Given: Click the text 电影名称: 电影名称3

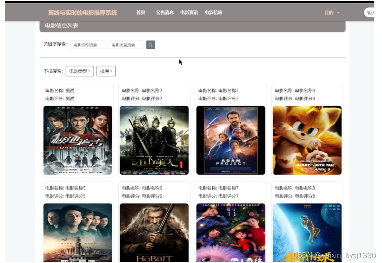Looking at the screenshot, I should click(x=218, y=90).
